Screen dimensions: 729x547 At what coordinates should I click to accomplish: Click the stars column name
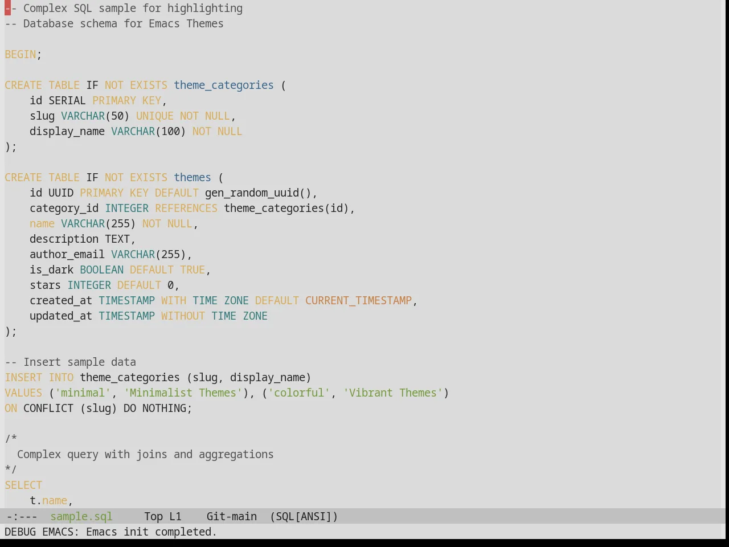(x=46, y=285)
